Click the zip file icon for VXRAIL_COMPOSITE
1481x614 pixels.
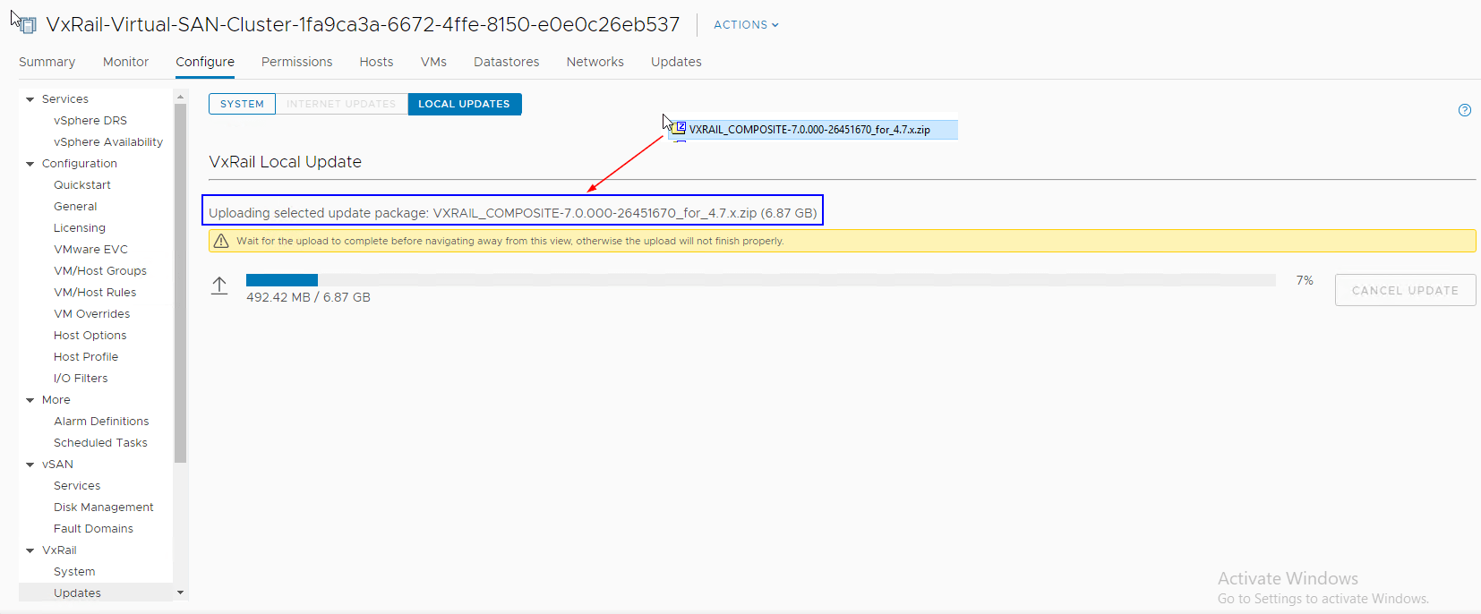pos(680,129)
